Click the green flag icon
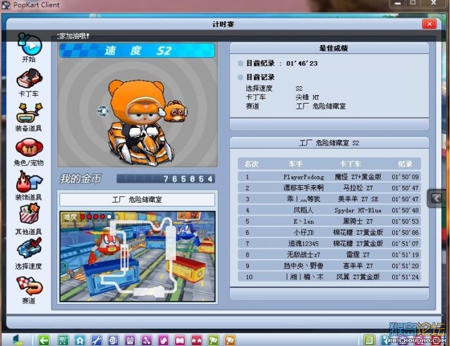Viewport: 450px width, 346px height. tap(213, 341)
